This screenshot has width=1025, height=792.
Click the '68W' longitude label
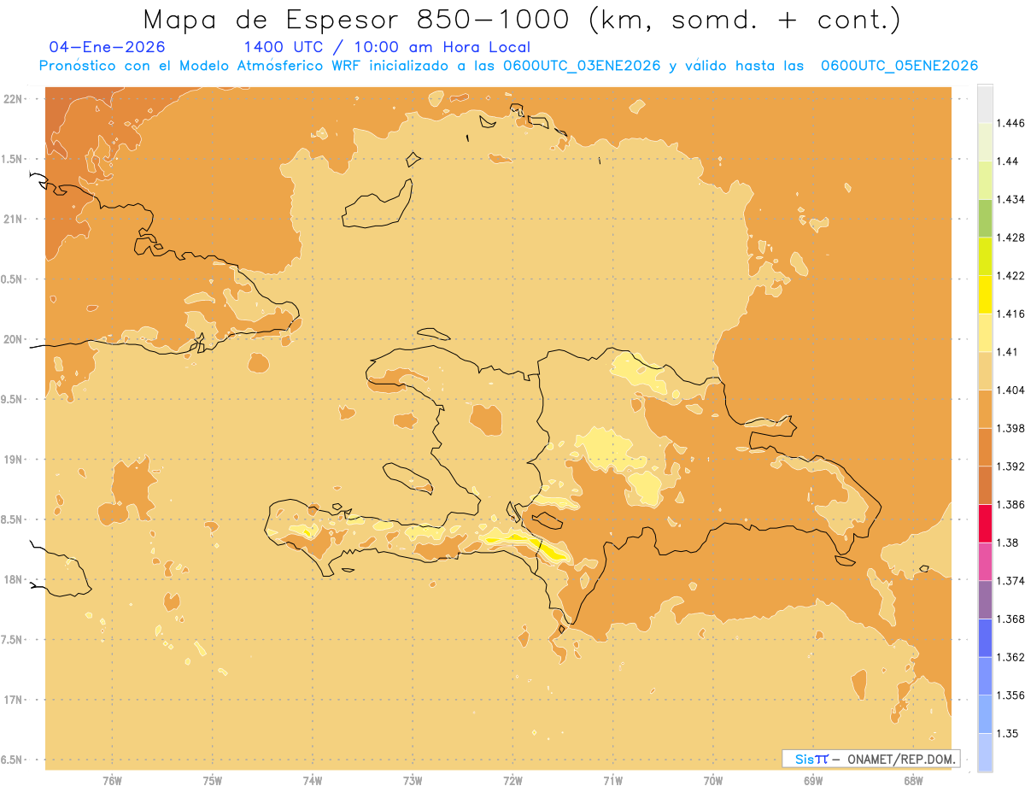[913, 781]
